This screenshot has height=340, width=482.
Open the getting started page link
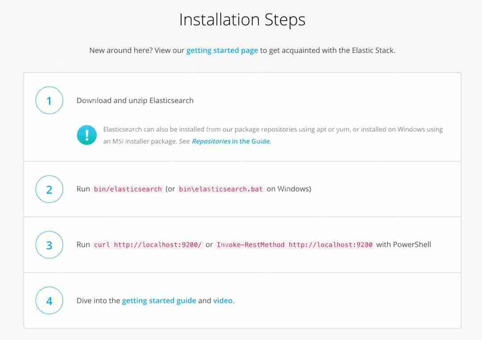coord(222,50)
